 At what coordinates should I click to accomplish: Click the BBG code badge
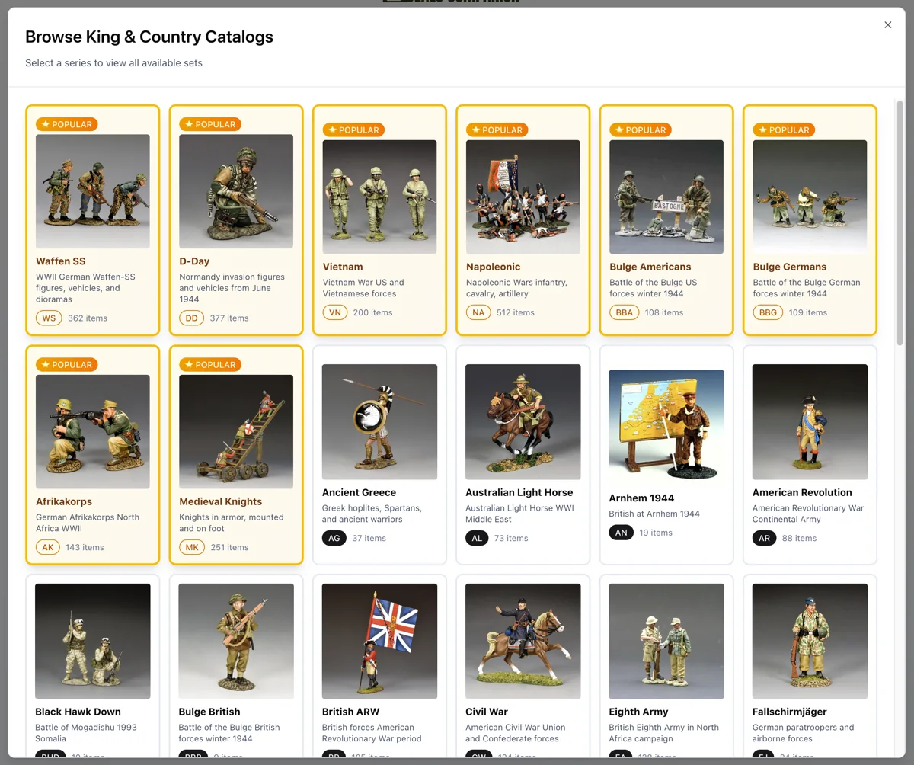tap(768, 312)
